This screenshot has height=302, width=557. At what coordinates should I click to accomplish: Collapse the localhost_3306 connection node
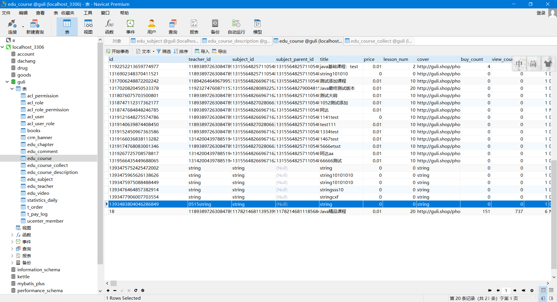[3, 47]
